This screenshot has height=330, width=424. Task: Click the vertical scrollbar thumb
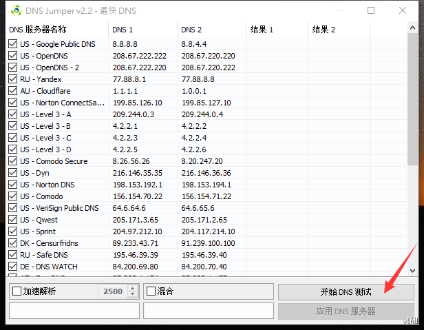click(412, 99)
